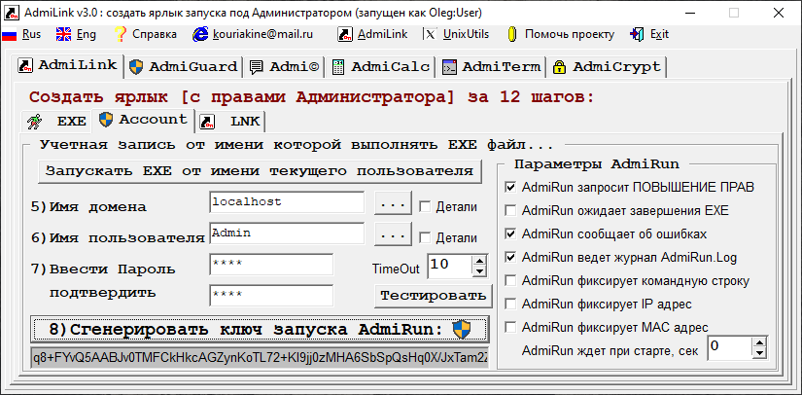The image size is (802, 395).
Task: Open domain browse button with three dots
Action: pyautogui.click(x=393, y=203)
